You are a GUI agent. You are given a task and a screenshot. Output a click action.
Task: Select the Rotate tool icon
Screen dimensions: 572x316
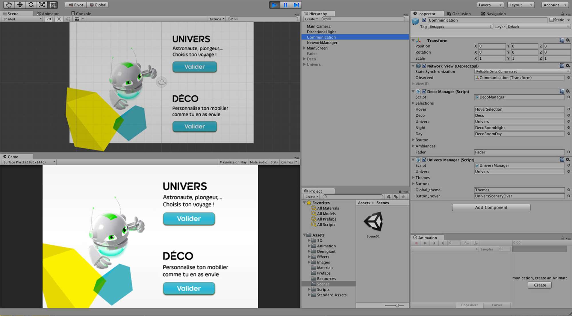31,5
